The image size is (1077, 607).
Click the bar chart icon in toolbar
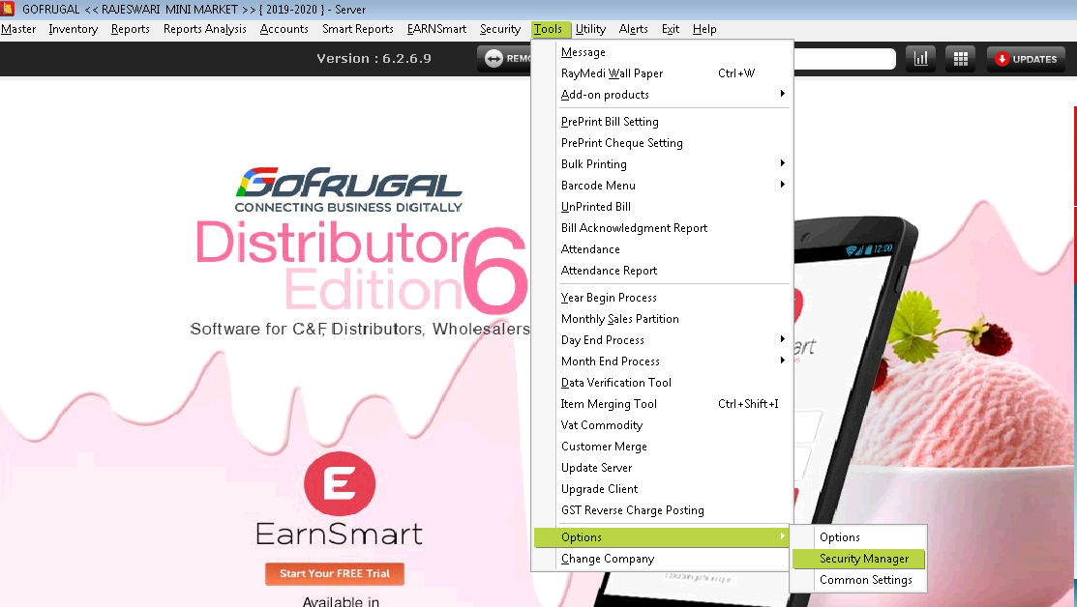[920, 59]
